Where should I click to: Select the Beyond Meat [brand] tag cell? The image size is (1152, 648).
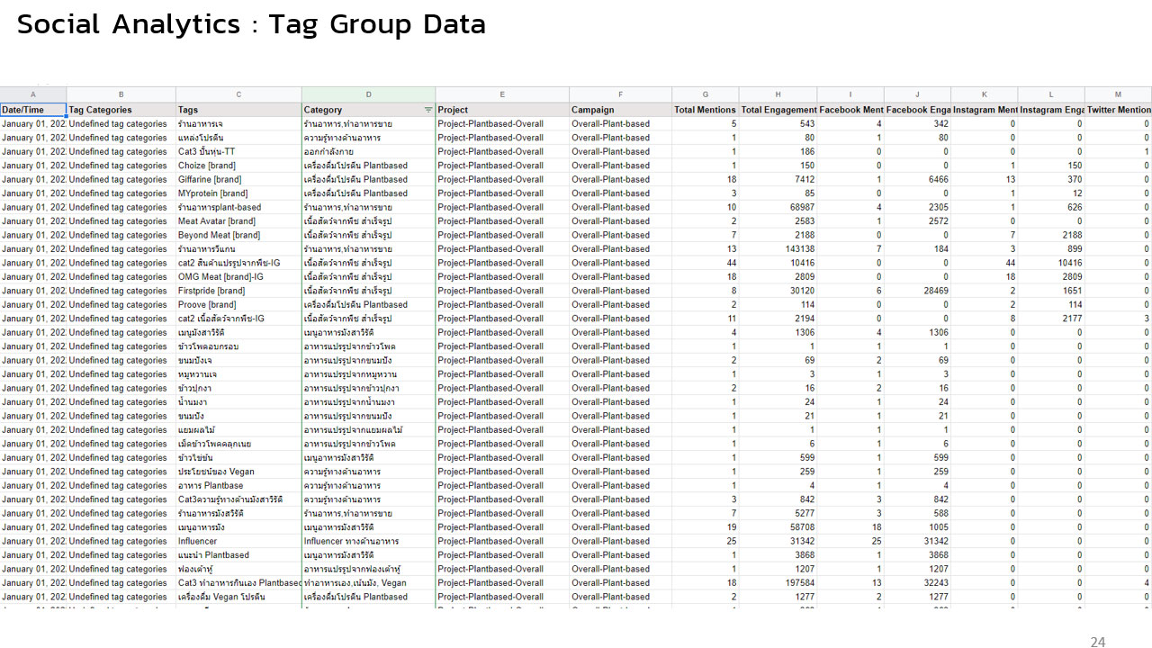point(238,235)
